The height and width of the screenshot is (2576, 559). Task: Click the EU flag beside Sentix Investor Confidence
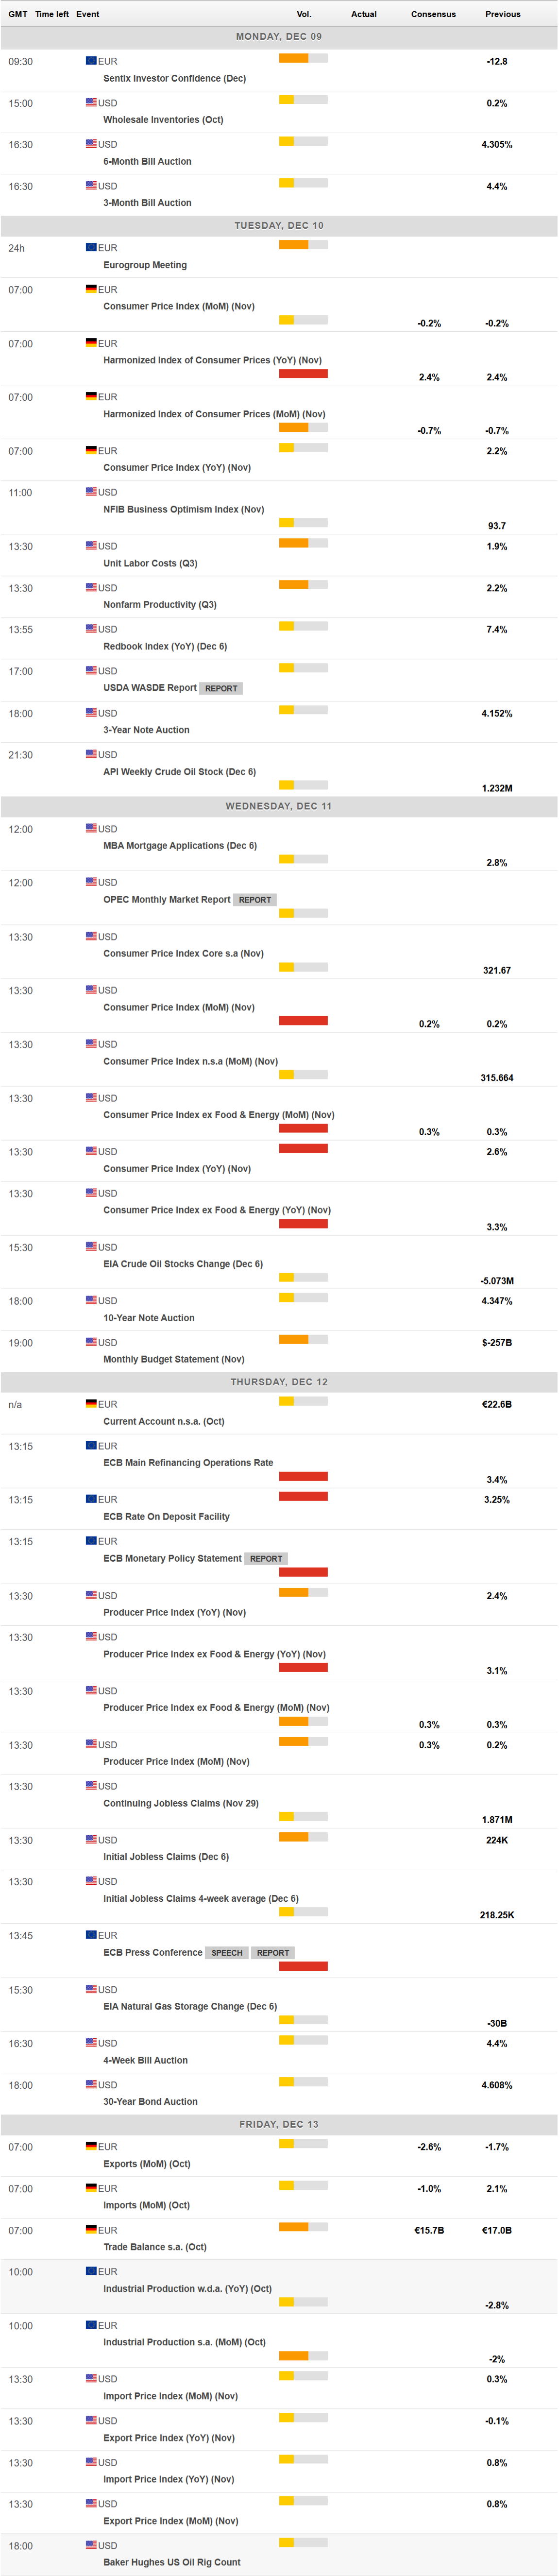[x=92, y=61]
